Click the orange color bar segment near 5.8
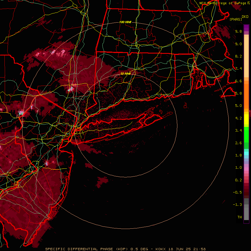The image size is (251, 251). (246, 96)
